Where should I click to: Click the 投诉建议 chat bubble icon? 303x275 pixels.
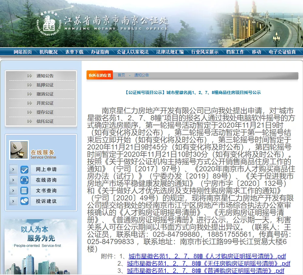tap(24, 201)
